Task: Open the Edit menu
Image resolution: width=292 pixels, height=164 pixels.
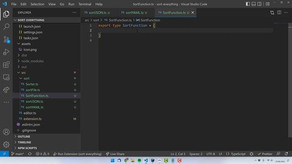Action: (x=23, y=4)
